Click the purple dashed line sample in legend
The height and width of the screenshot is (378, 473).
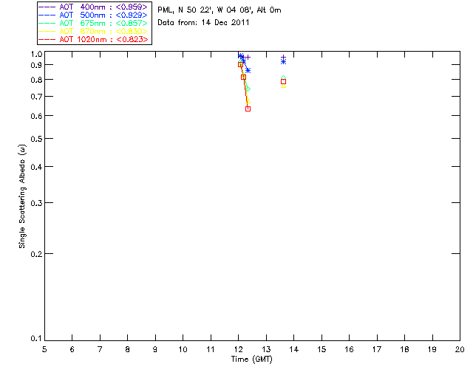tap(47, 7)
